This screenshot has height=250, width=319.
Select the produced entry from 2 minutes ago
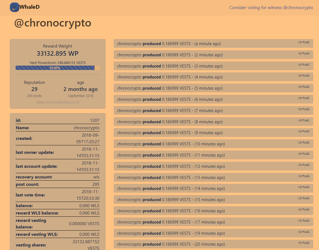(x=213, y=55)
